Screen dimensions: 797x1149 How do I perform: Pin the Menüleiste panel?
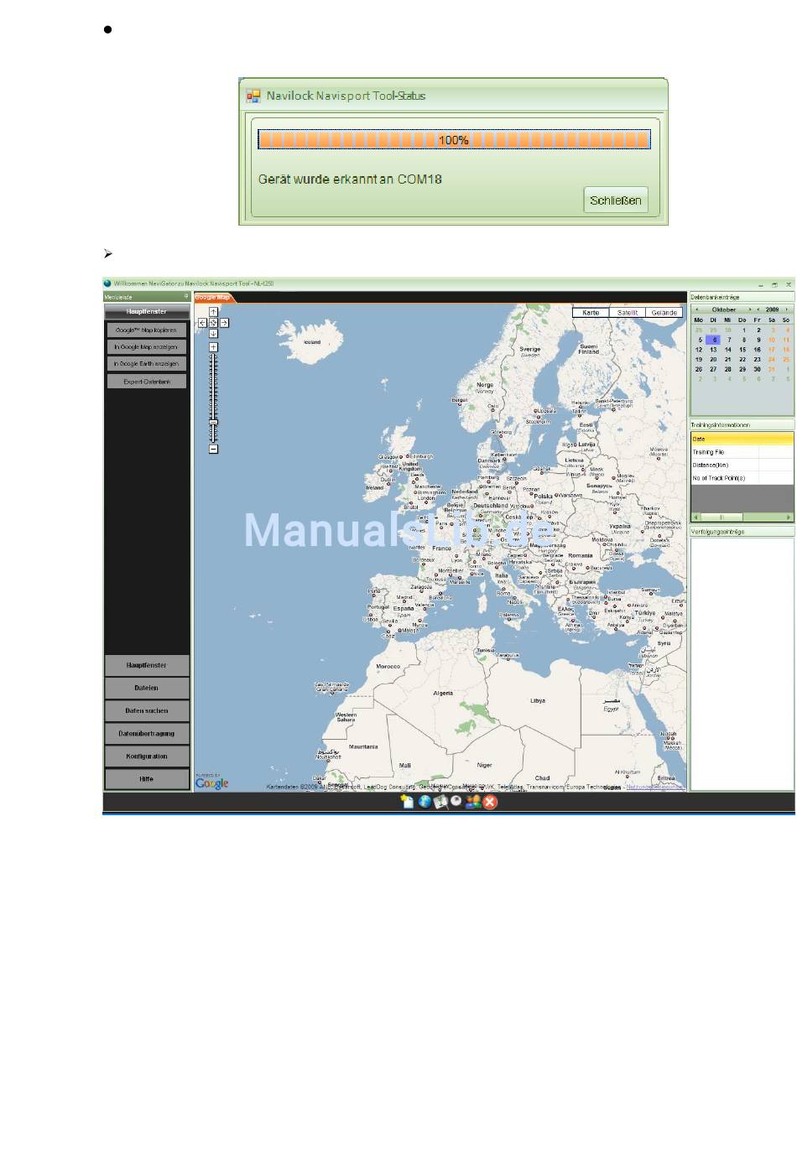186,296
